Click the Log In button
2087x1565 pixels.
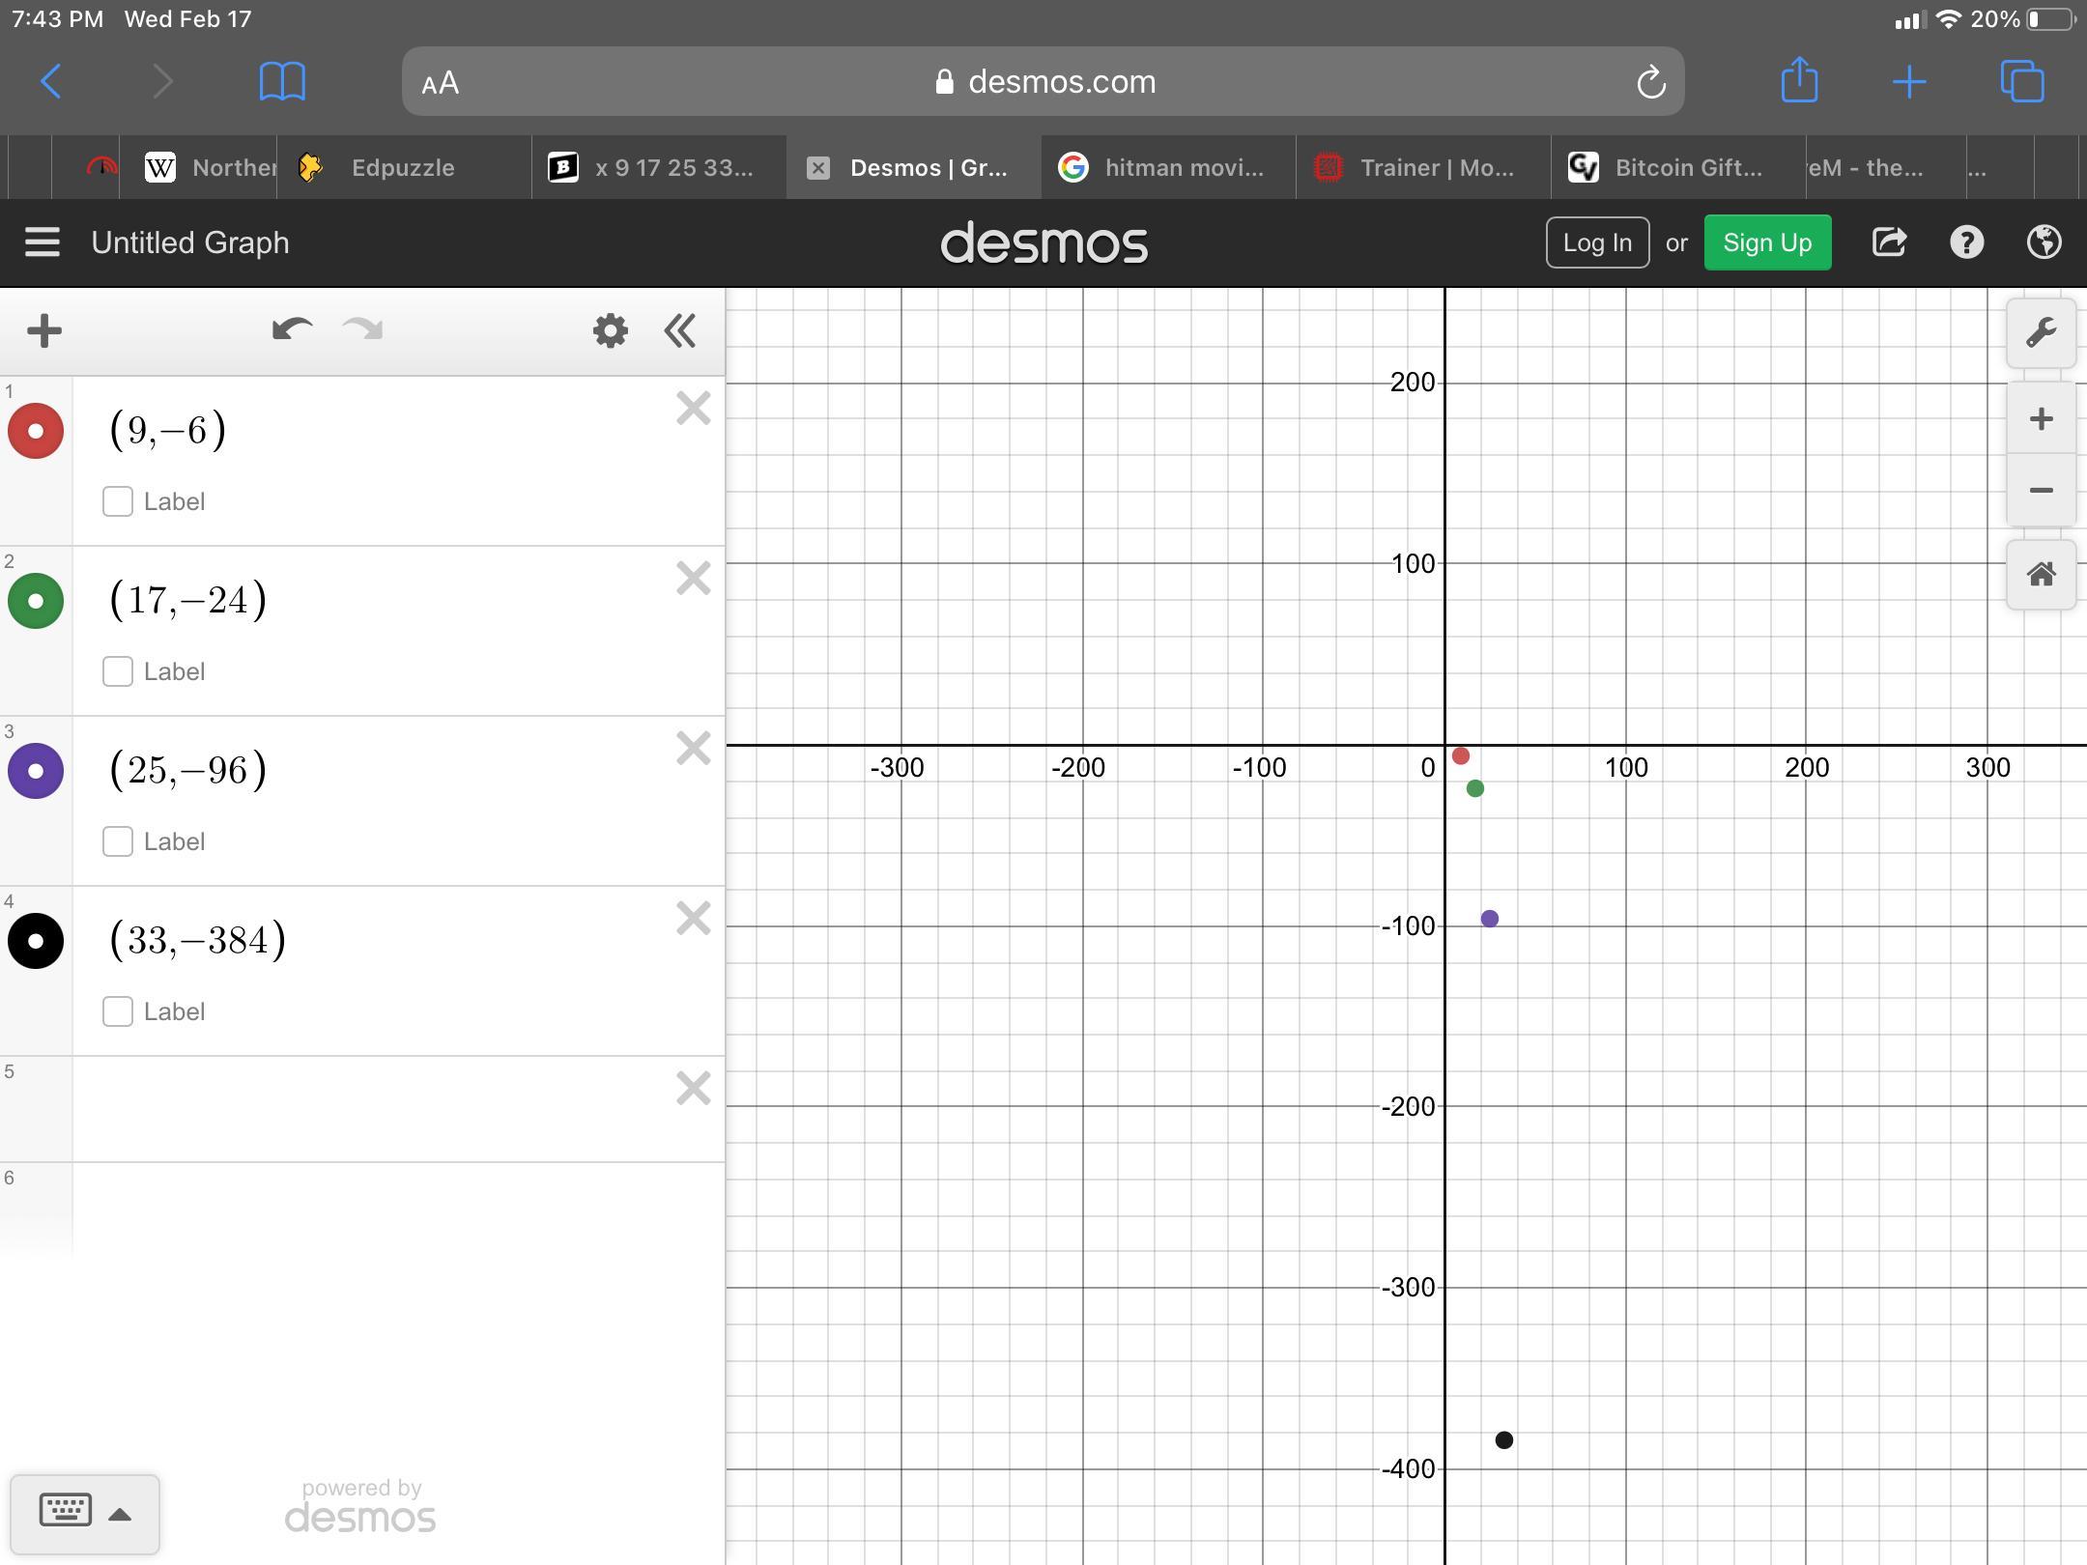[x=1597, y=242]
